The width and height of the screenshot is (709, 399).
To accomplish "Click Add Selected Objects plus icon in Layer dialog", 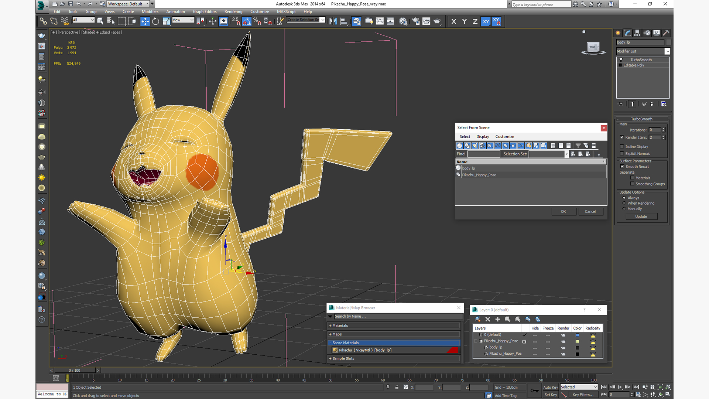I will pos(497,319).
